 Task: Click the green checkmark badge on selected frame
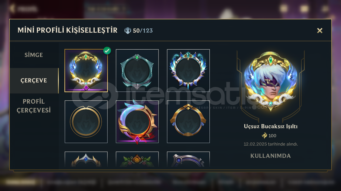pyautogui.click(x=107, y=50)
